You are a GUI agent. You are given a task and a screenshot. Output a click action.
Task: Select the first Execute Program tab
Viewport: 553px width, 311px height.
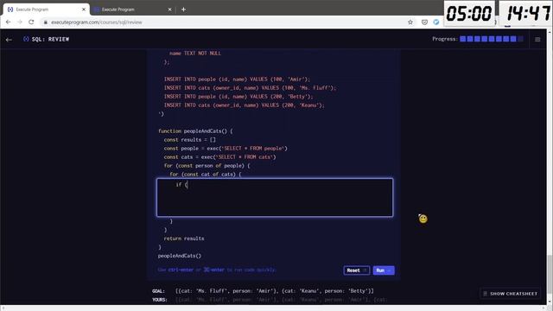pyautogui.click(x=46, y=10)
